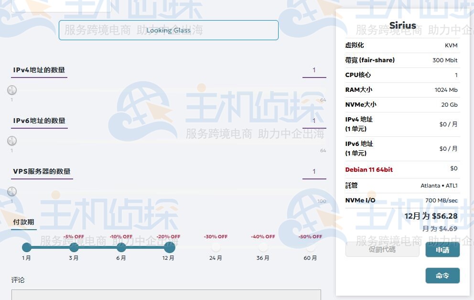The image size is (474, 300).
Task: Click the VPS server count slider handle
Action: (11, 191)
